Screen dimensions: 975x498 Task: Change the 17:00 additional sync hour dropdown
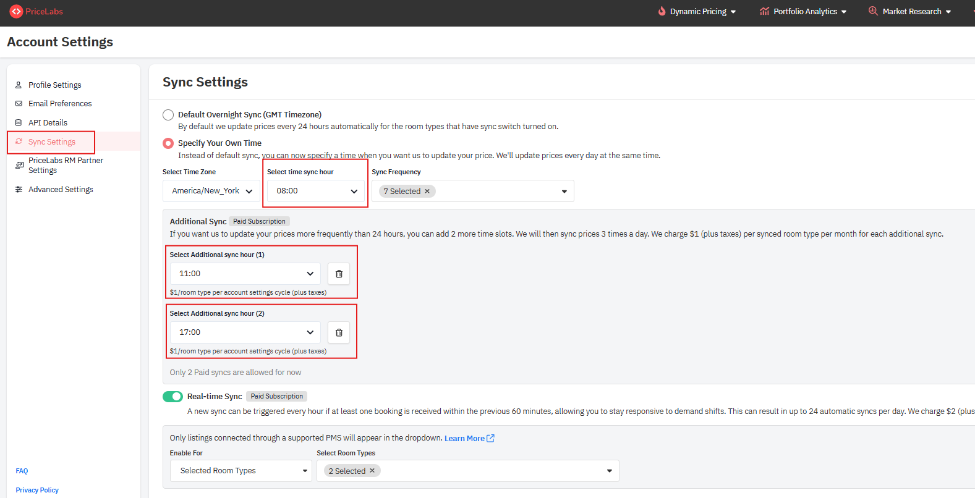245,332
